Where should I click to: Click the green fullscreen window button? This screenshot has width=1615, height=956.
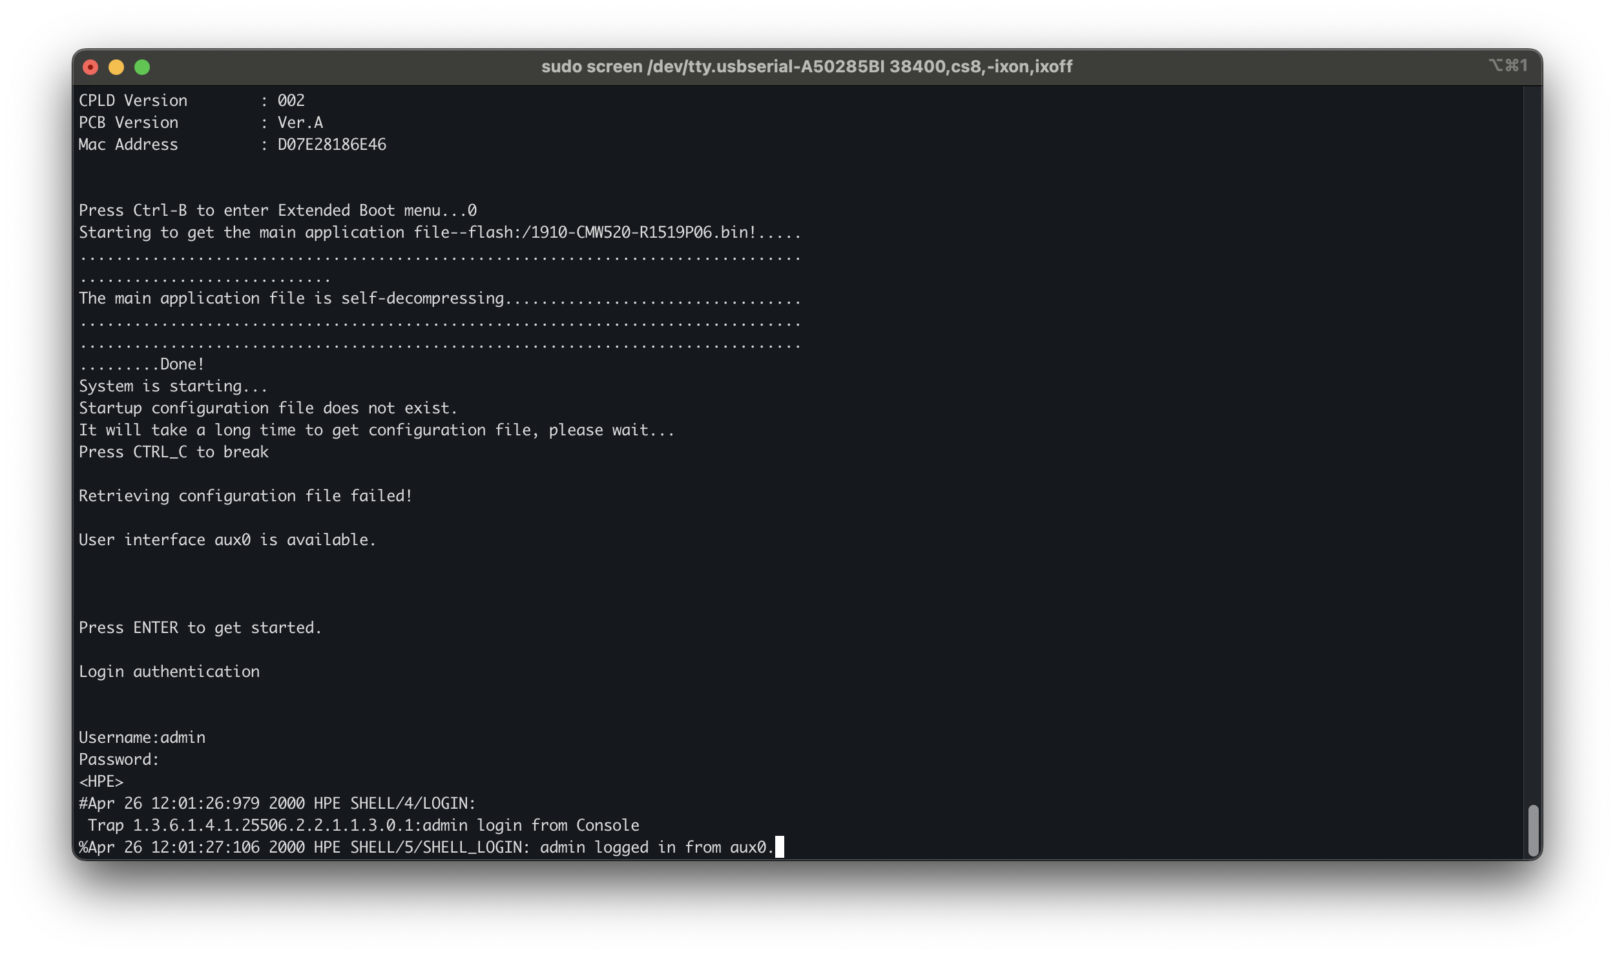tap(142, 67)
